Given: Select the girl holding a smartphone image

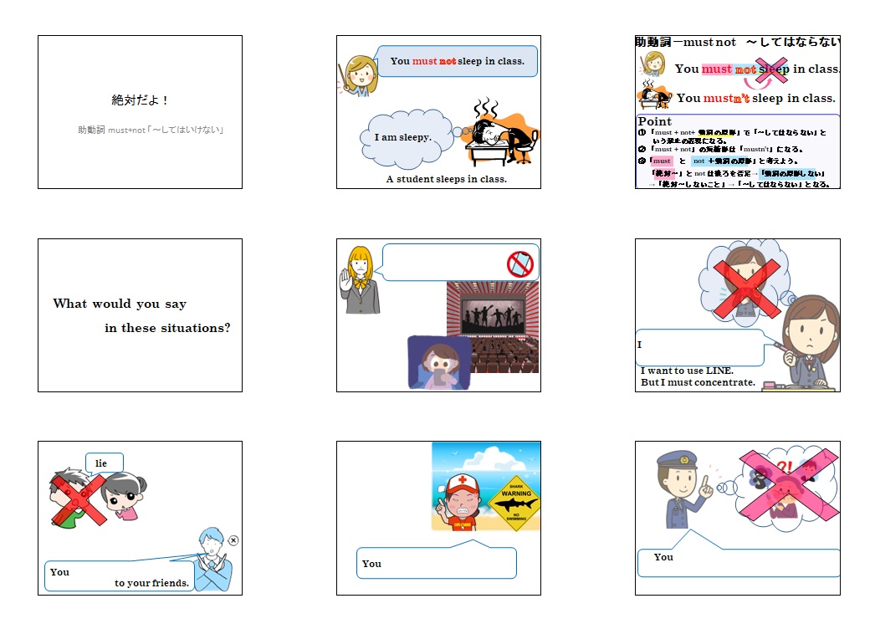Looking at the screenshot, I should click(438, 363).
